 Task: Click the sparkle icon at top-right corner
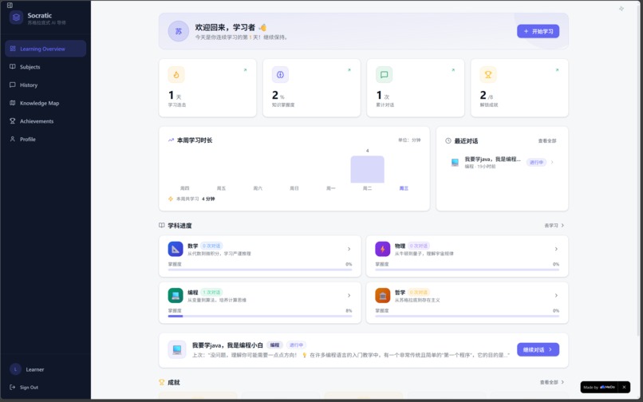coord(621,9)
